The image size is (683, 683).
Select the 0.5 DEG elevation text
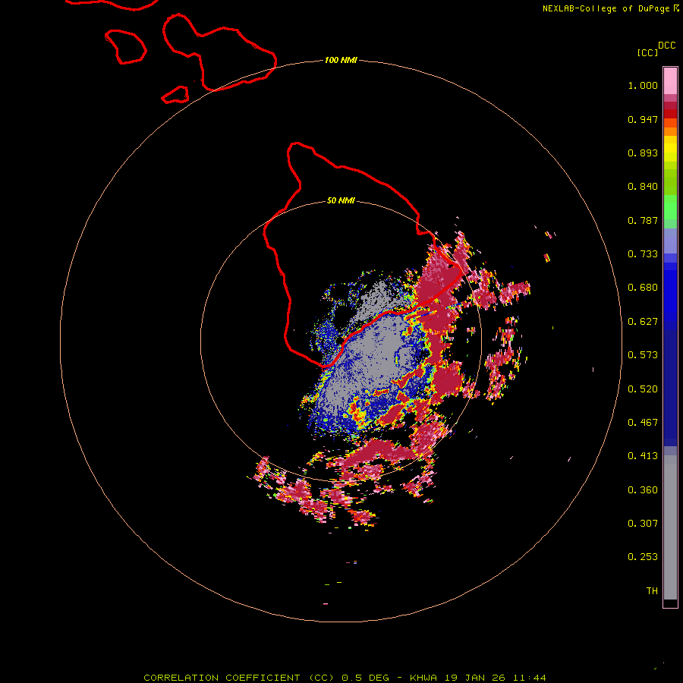coord(365,678)
